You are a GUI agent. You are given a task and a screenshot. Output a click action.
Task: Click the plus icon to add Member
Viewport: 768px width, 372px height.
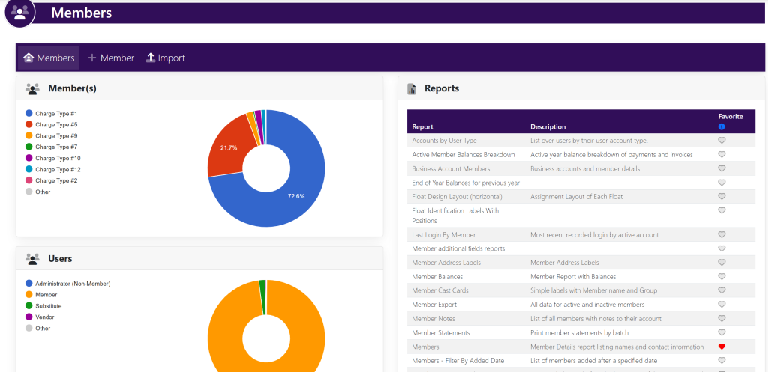click(92, 58)
